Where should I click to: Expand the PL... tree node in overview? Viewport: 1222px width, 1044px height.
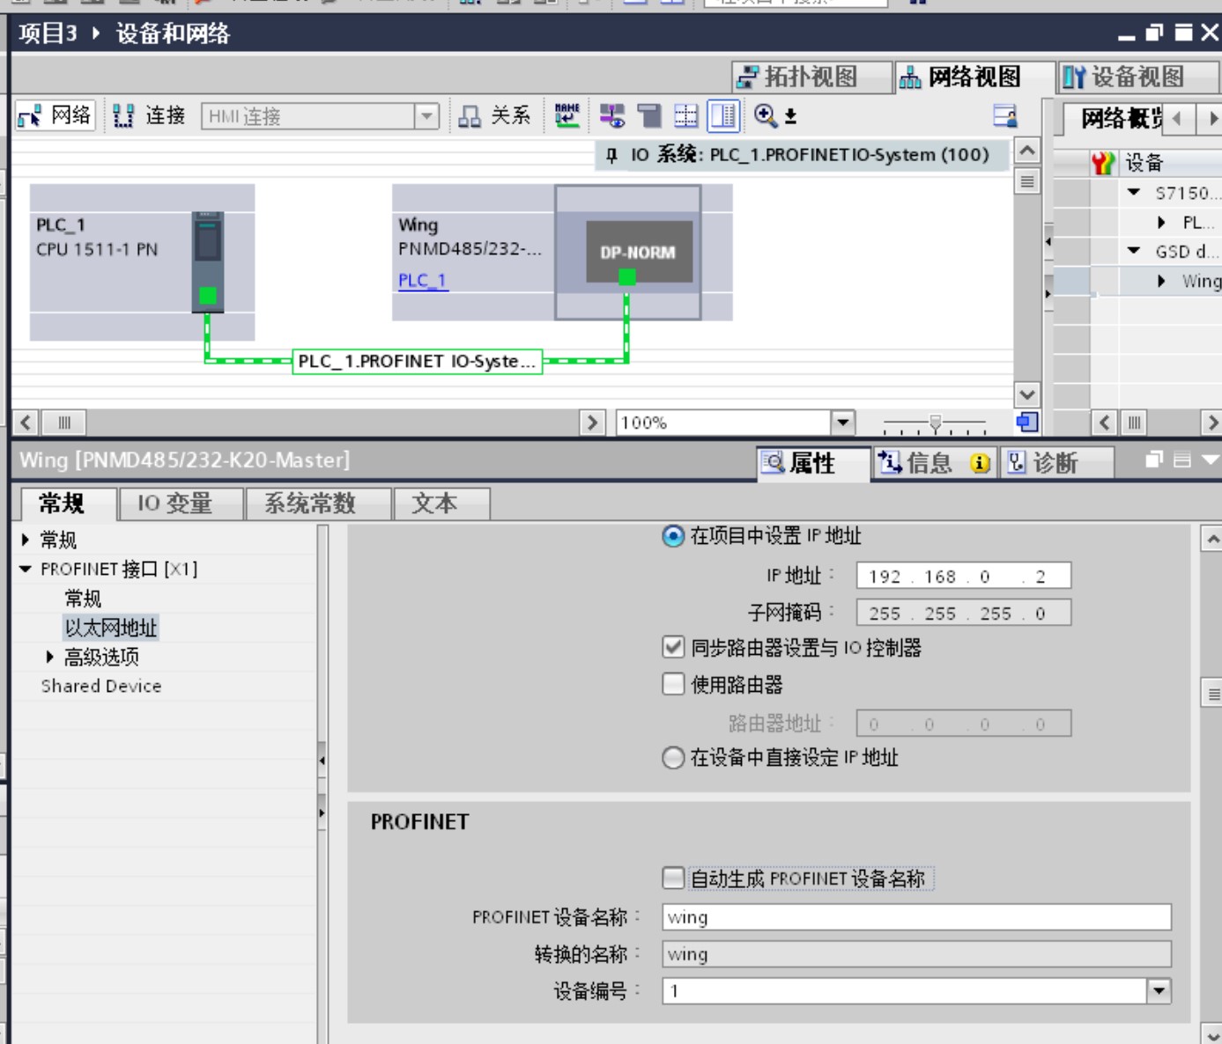coord(1161,222)
